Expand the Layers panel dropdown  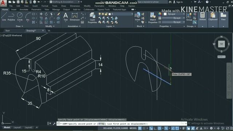pos(110,26)
